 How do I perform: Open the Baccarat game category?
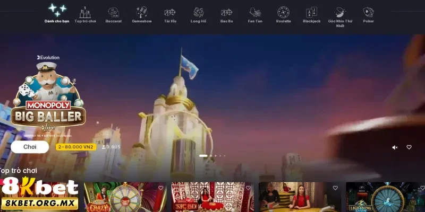[x=113, y=14]
